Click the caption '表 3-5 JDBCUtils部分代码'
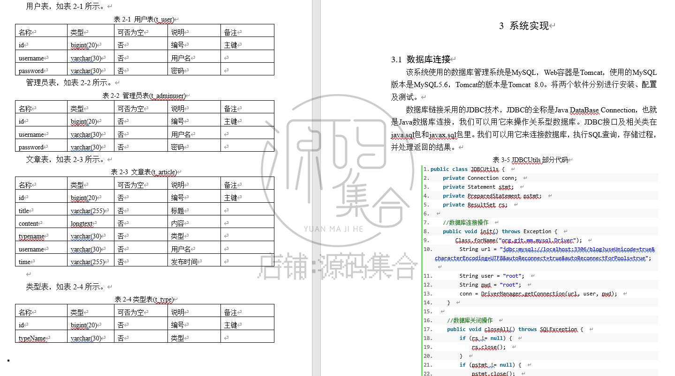This screenshot has height=376, width=675. coord(531,160)
